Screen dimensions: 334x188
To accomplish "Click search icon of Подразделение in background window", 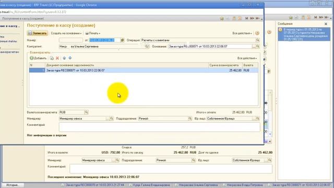I will coord(194,160).
